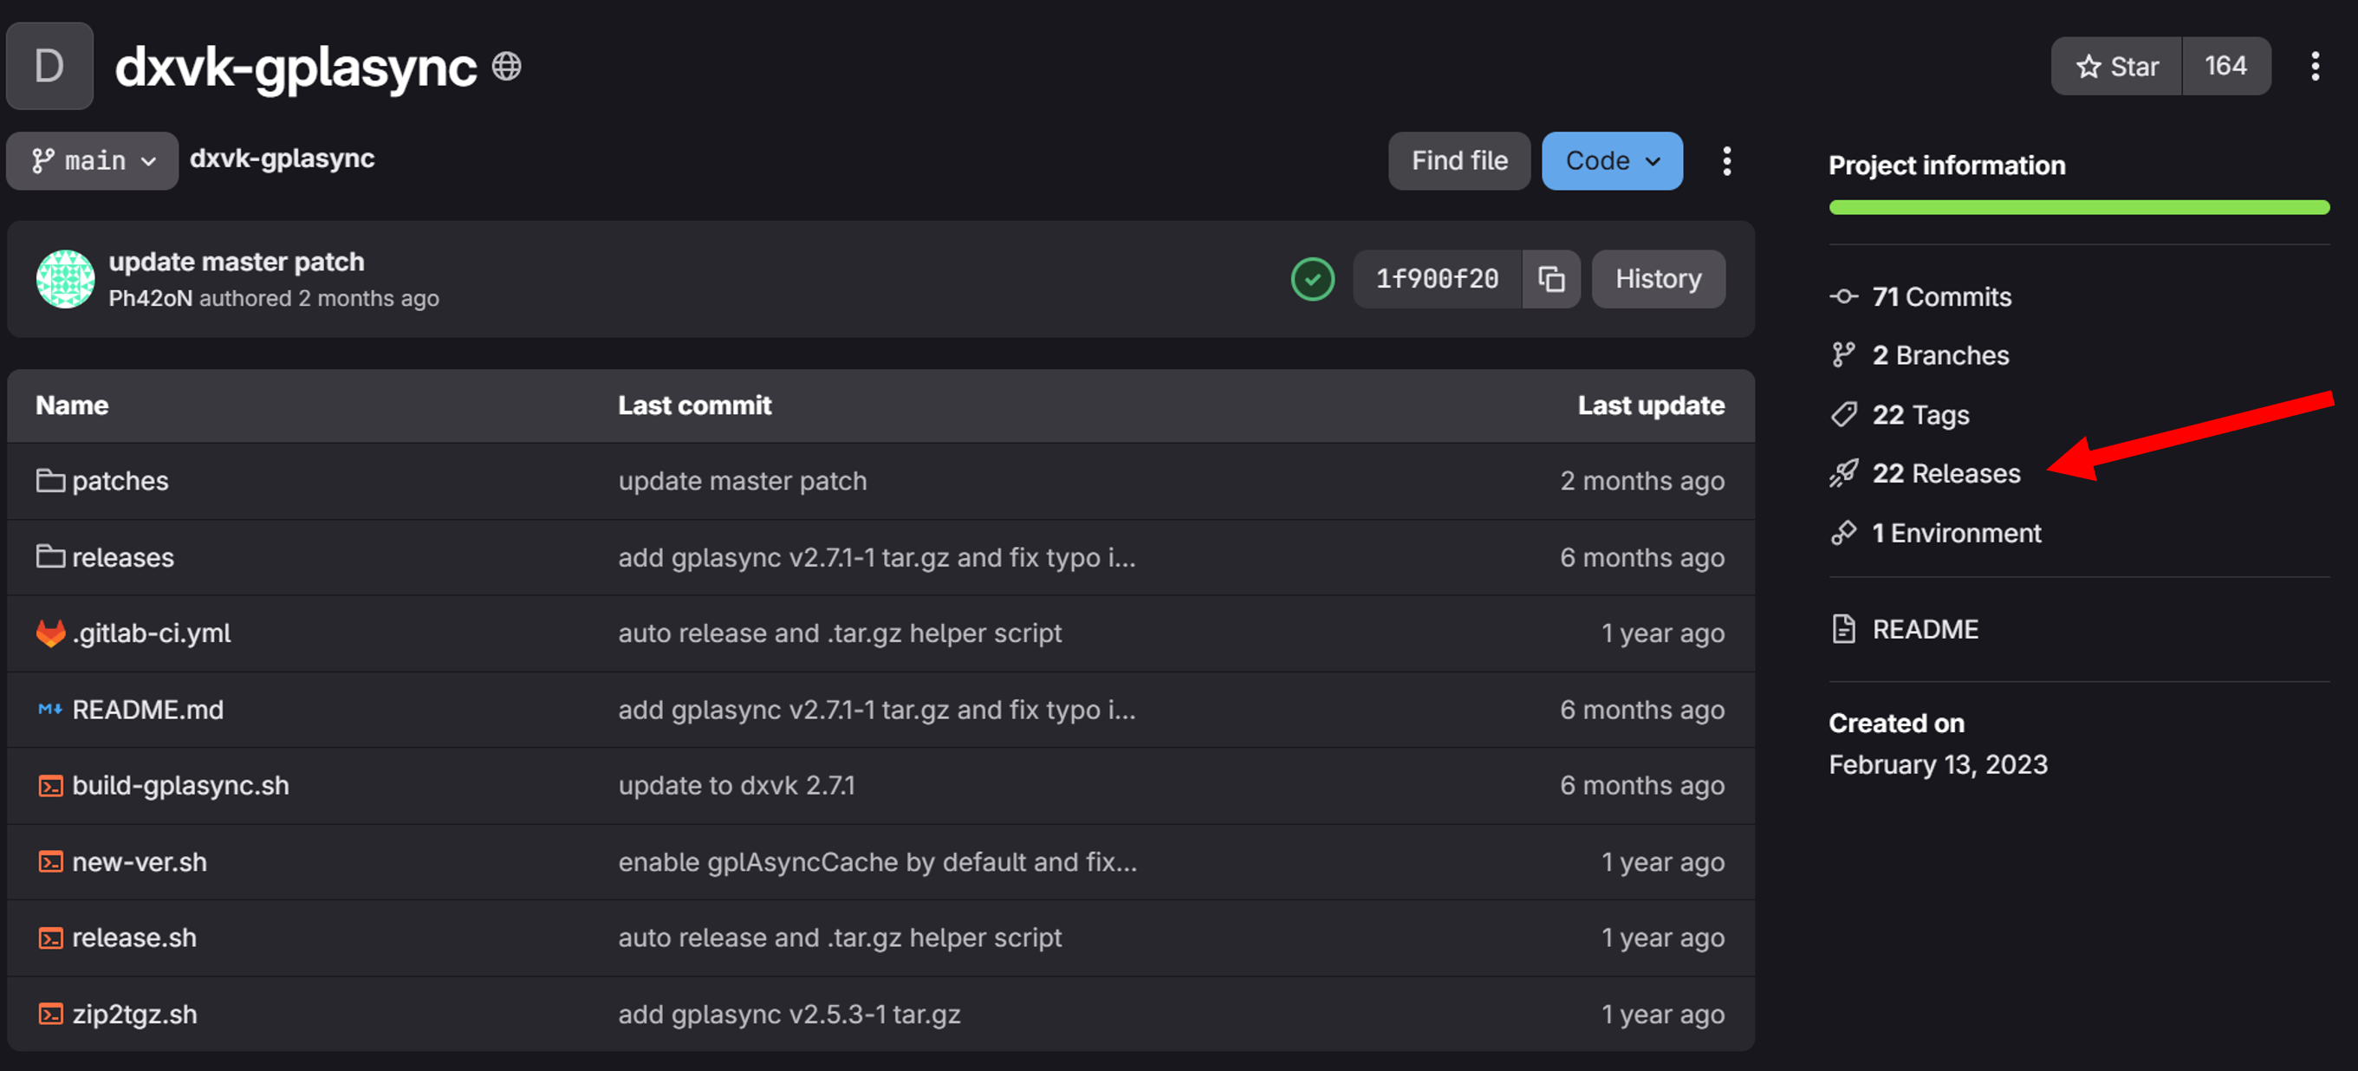2358x1071 pixels.
Task: Open the stargazers count 164
Action: point(2226,66)
